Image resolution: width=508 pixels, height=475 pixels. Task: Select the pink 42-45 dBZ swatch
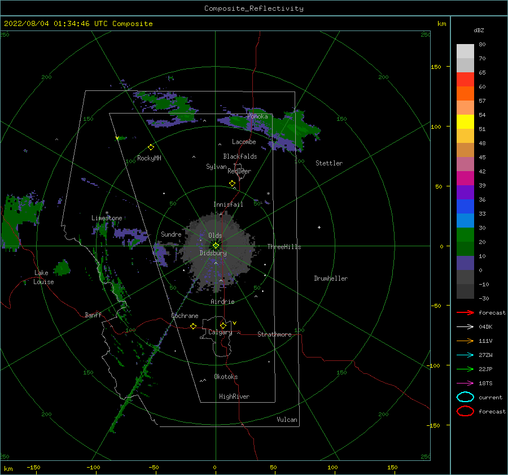(x=465, y=164)
